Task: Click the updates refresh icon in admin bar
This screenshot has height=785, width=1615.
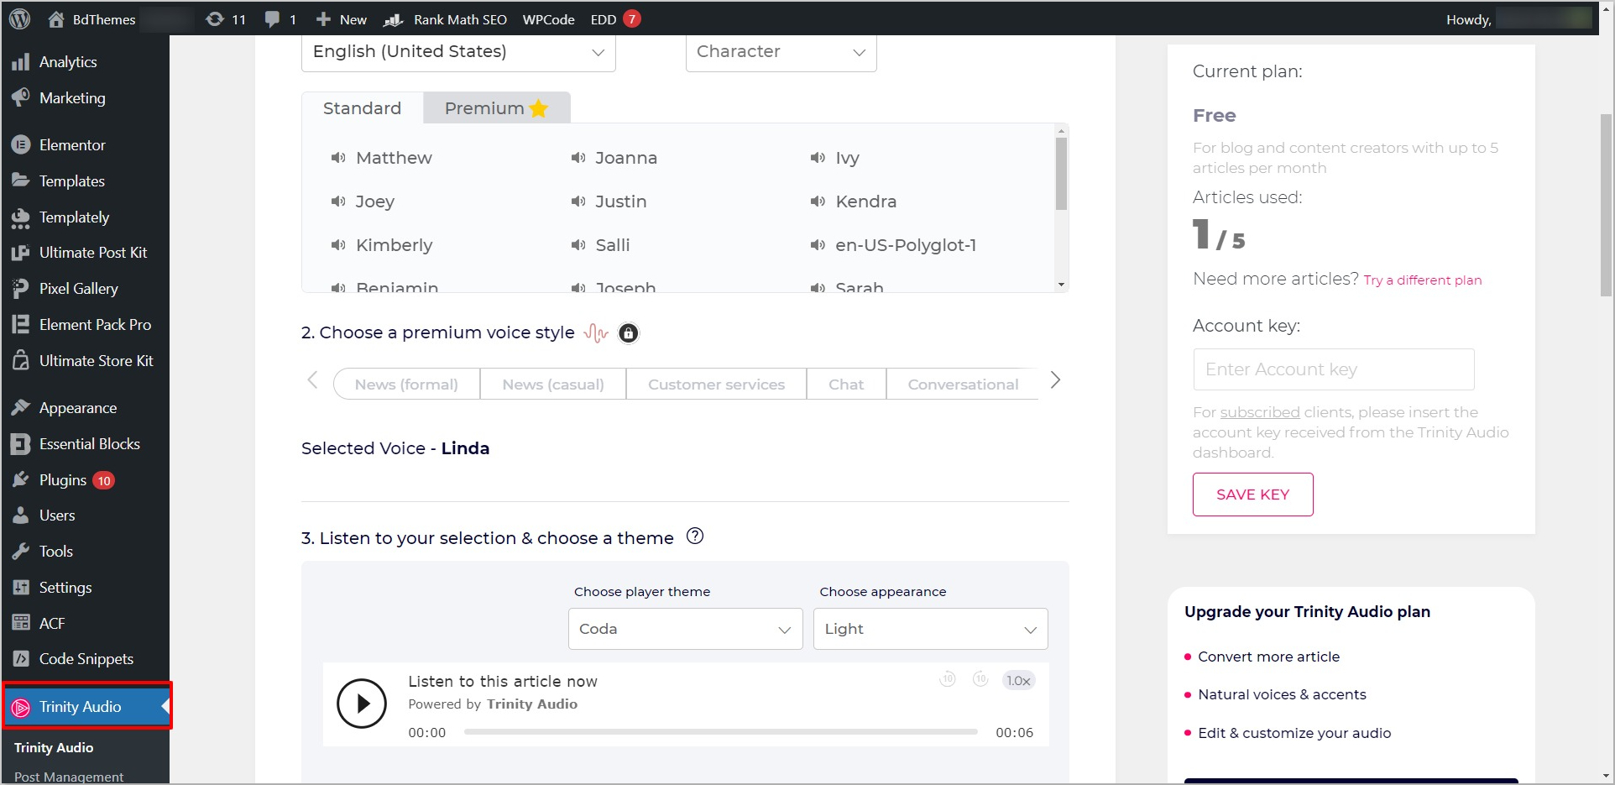Action: point(216,18)
